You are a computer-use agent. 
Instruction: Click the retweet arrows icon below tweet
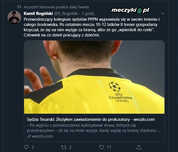64,147
